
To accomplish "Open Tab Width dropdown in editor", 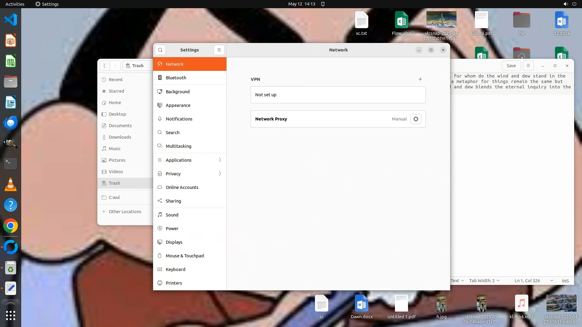I will click(x=484, y=281).
